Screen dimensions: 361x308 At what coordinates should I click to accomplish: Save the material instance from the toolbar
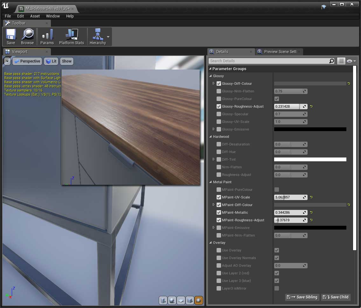coord(11,37)
